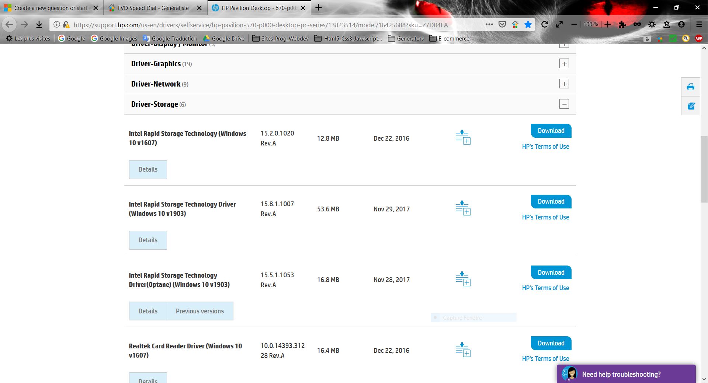Reload the current page

tap(545, 24)
